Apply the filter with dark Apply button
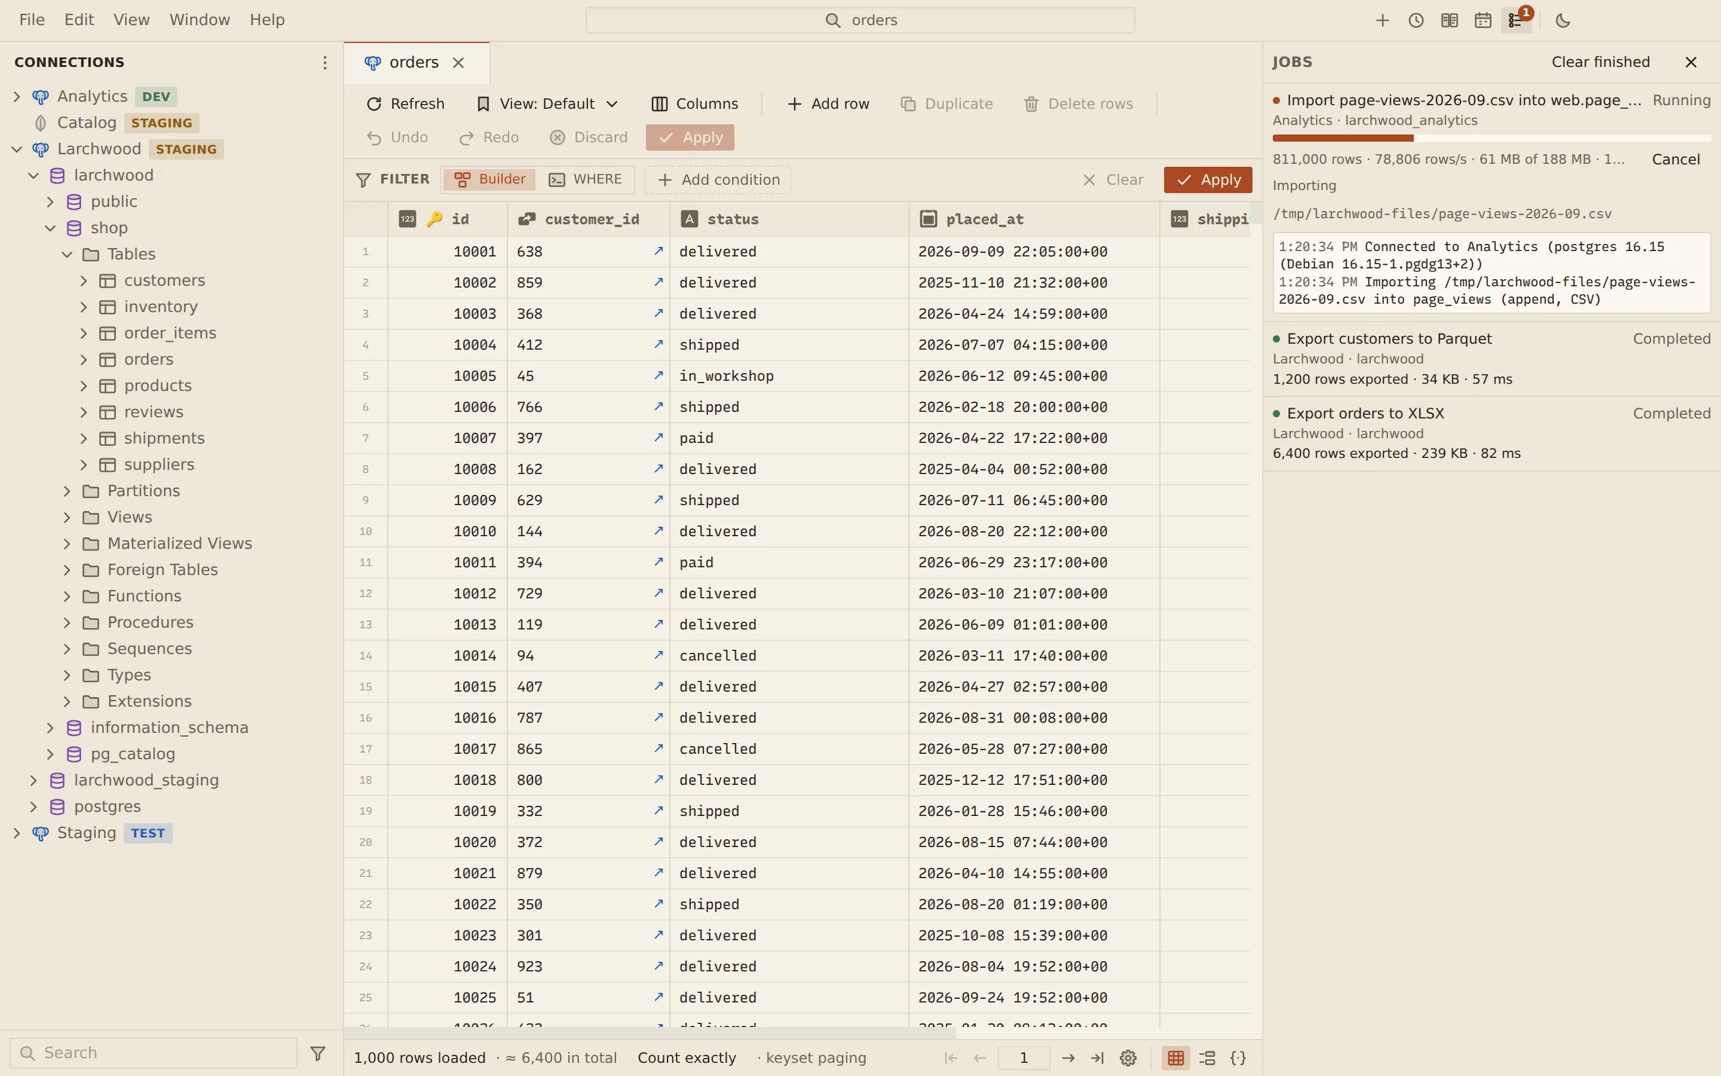 (1208, 180)
